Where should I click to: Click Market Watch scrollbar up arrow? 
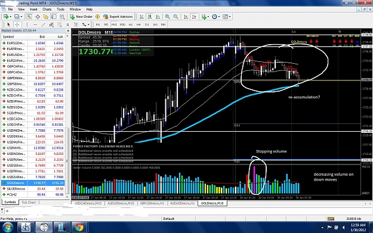67,36
